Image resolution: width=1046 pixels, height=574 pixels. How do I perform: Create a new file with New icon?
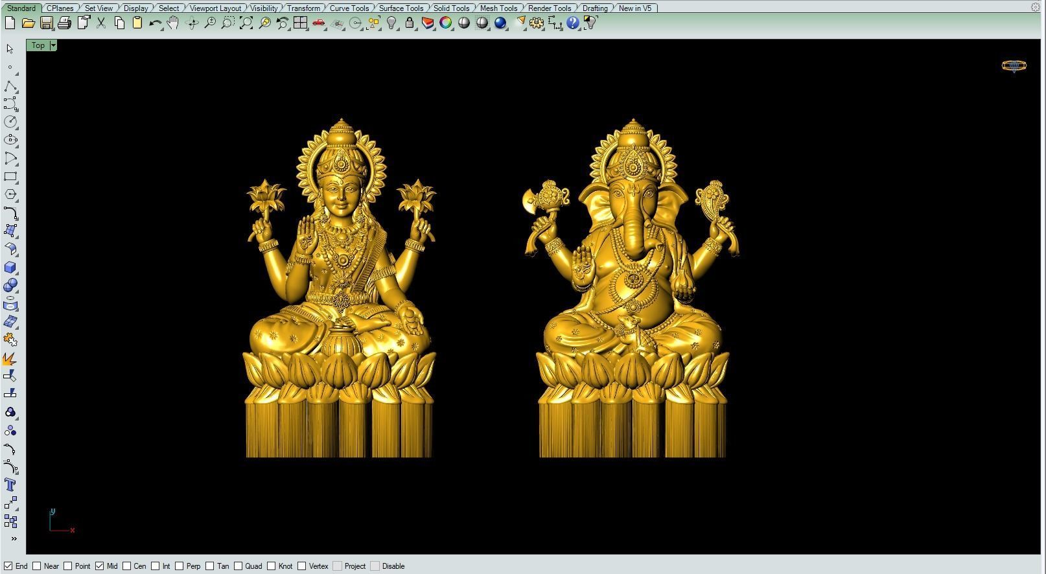(x=10, y=23)
